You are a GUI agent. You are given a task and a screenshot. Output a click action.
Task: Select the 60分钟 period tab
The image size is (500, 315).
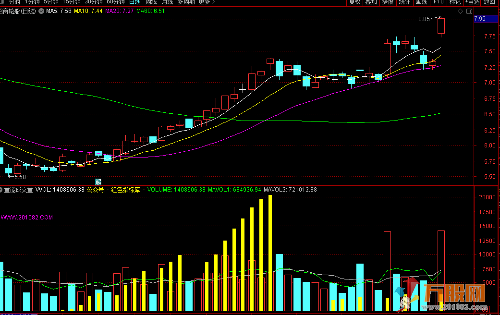[x=115, y=2]
